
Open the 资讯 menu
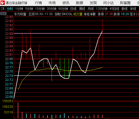66,3
